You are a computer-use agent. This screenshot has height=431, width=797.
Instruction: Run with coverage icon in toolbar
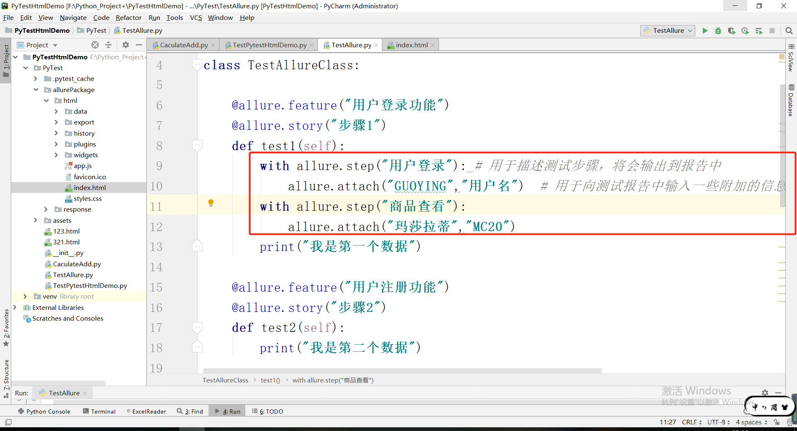click(x=732, y=31)
